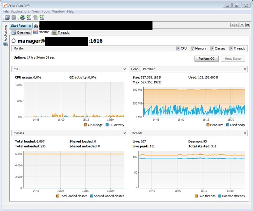Open the Applications menu

click(x=20, y=11)
